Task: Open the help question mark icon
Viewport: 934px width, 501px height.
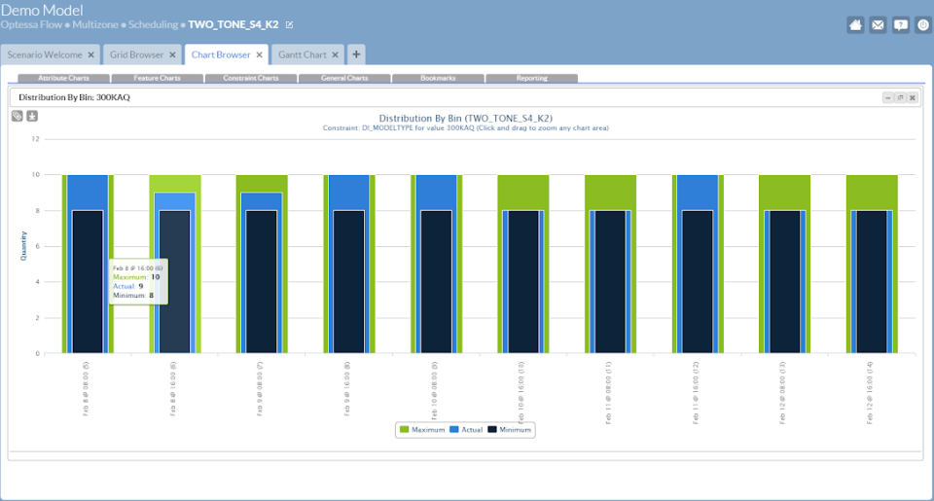Action: pyautogui.click(x=901, y=25)
